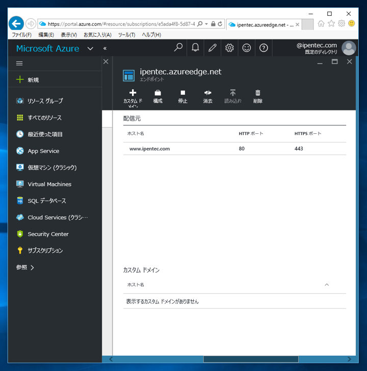Screen dimensions: 367x371
Task: Open Azure portal settings gear
Action: (229, 48)
